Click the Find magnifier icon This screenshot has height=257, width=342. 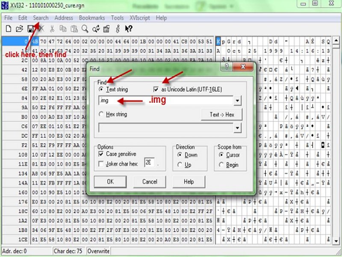tap(85, 29)
